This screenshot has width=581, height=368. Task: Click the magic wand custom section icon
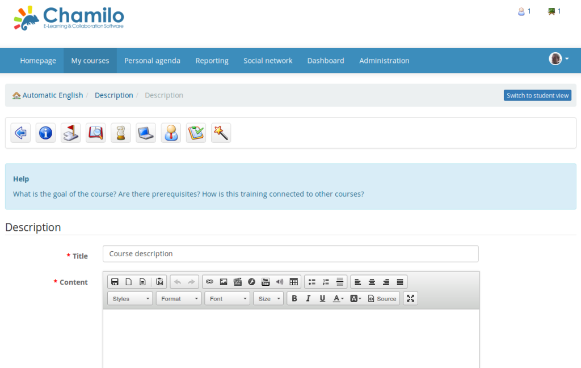(x=221, y=133)
